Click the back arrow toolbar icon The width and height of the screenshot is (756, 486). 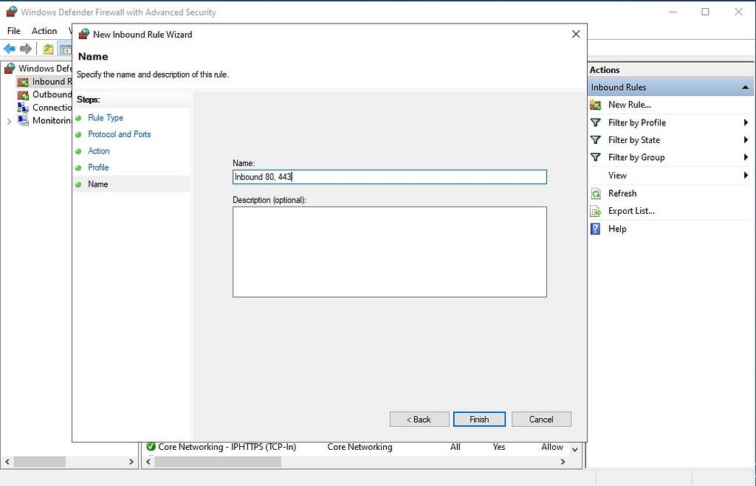pyautogui.click(x=9, y=49)
